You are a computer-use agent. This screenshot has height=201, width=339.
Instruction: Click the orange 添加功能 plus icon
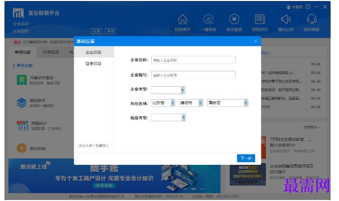tap(22, 149)
